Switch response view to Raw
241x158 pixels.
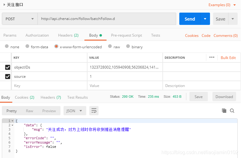[29, 111]
